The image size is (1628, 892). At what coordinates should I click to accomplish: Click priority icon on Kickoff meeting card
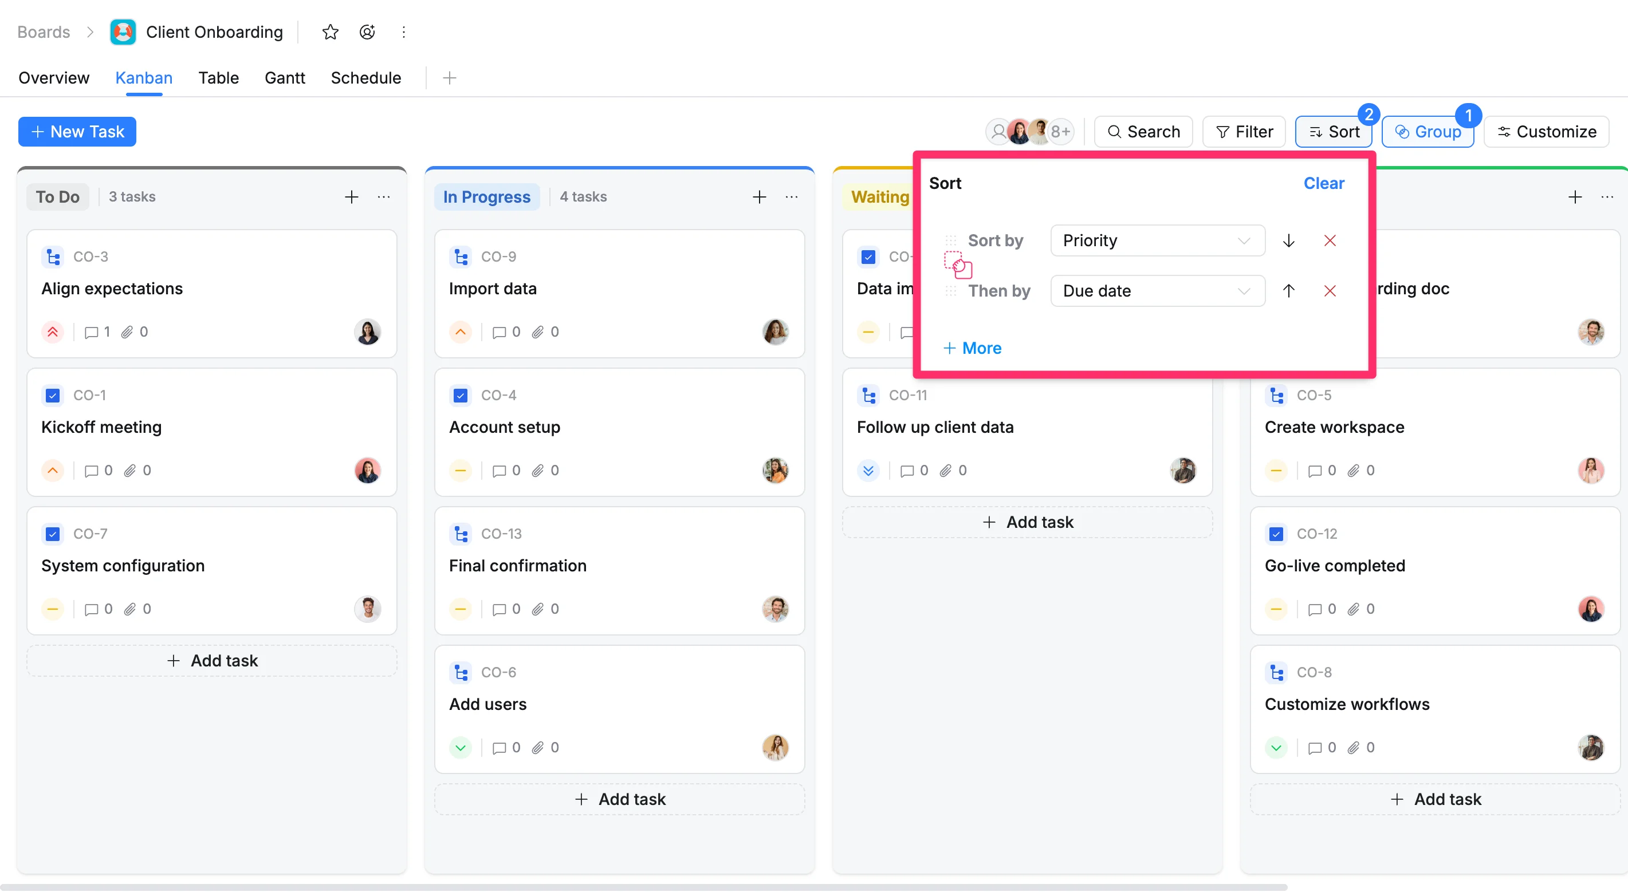coord(53,471)
